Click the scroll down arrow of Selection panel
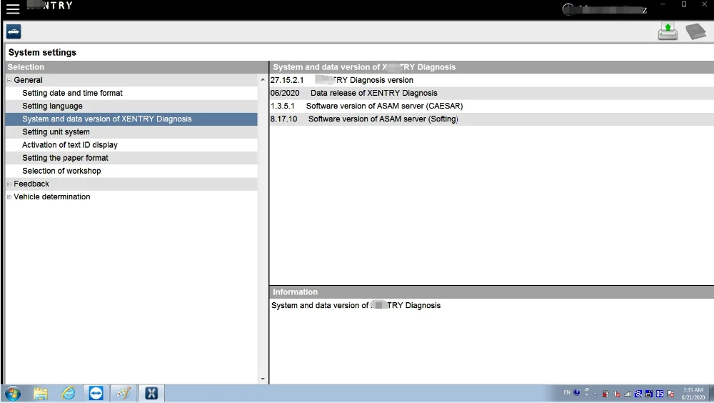The image size is (714, 403). click(x=263, y=379)
